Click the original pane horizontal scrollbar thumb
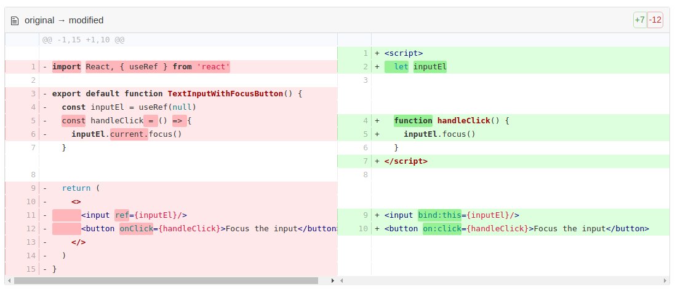Viewport: 675px width, 292px height. tap(166, 280)
